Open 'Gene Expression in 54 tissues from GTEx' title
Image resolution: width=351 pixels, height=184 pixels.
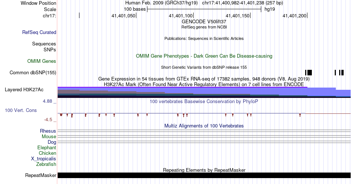point(204,79)
